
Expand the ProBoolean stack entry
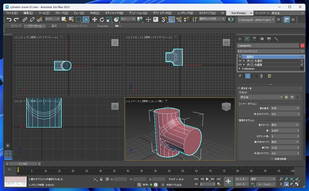pyautogui.click(x=239, y=69)
